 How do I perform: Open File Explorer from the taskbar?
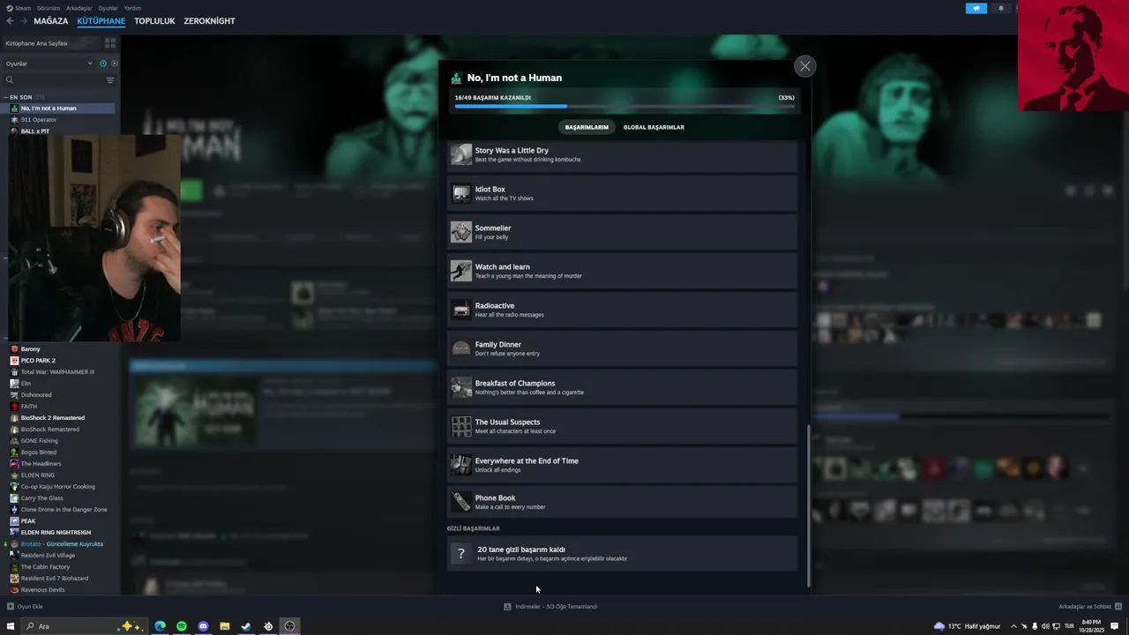[x=225, y=626]
